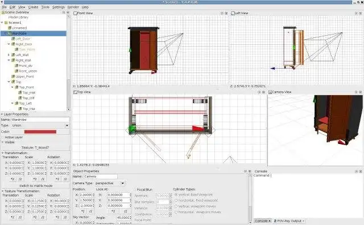The width and height of the screenshot is (364, 225).
Task: Open the Create menu
Action: click(x=33, y=7)
